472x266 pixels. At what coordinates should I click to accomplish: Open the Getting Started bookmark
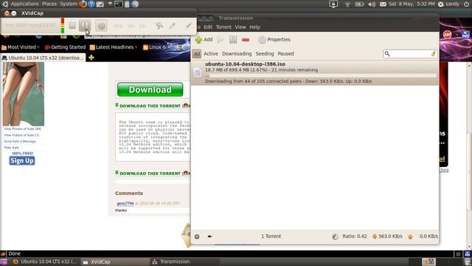[66, 47]
